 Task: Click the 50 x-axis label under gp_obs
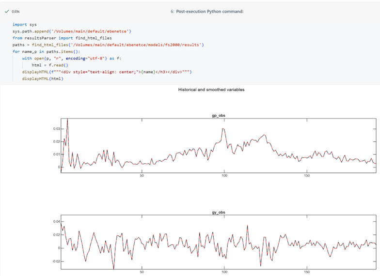tap(142, 175)
